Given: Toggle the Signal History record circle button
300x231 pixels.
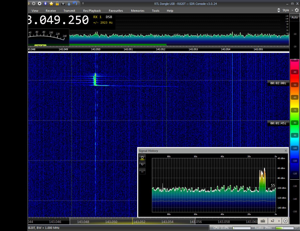Looking at the screenshot, I should click(142, 157).
